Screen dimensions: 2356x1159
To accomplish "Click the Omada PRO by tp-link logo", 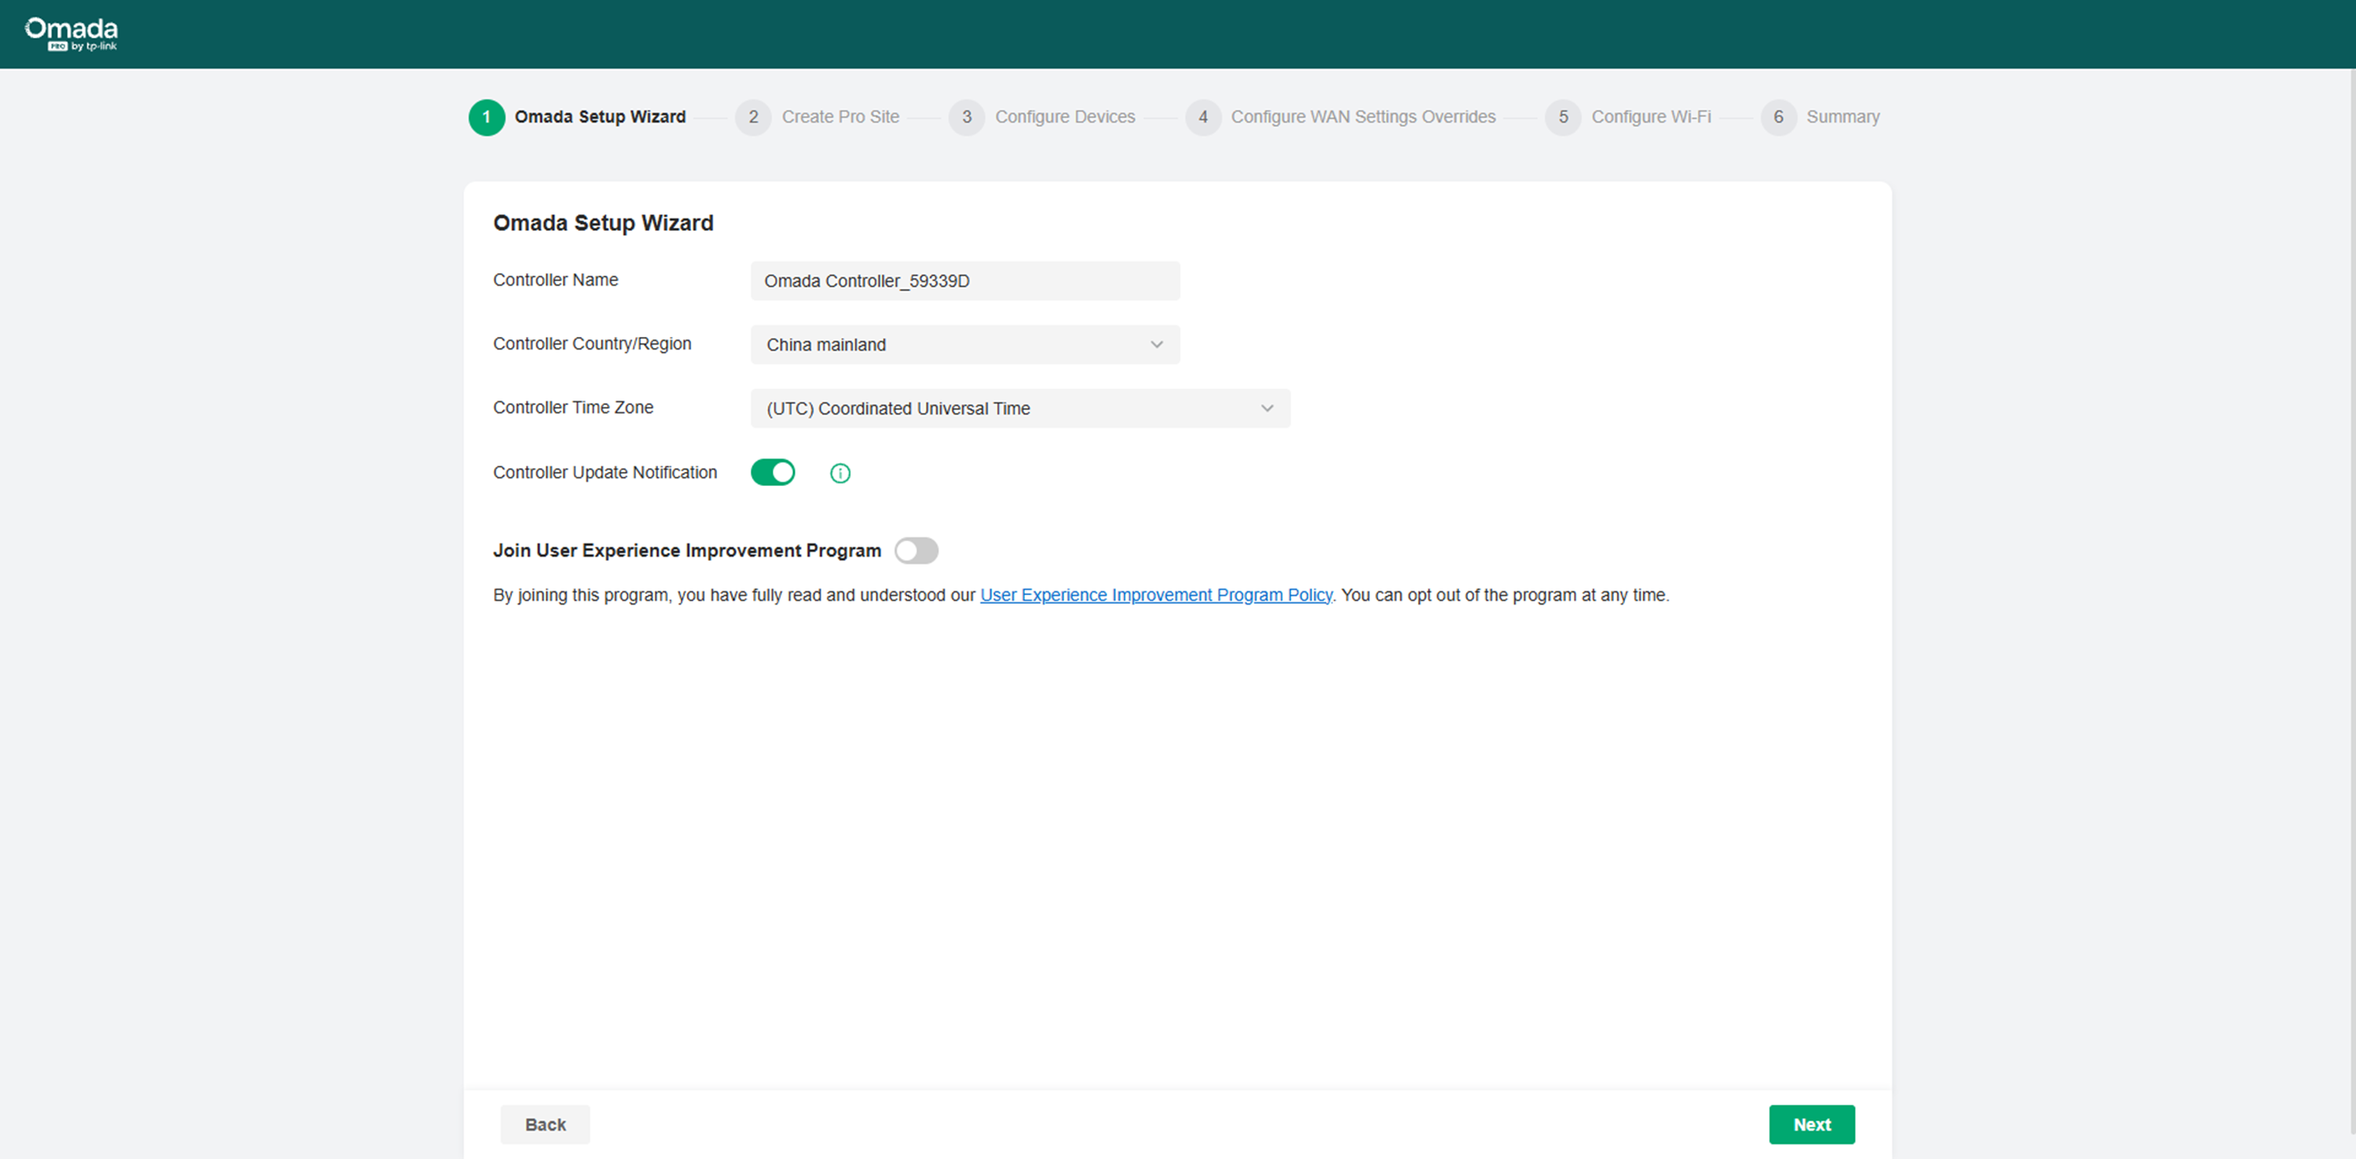I will [71, 33].
